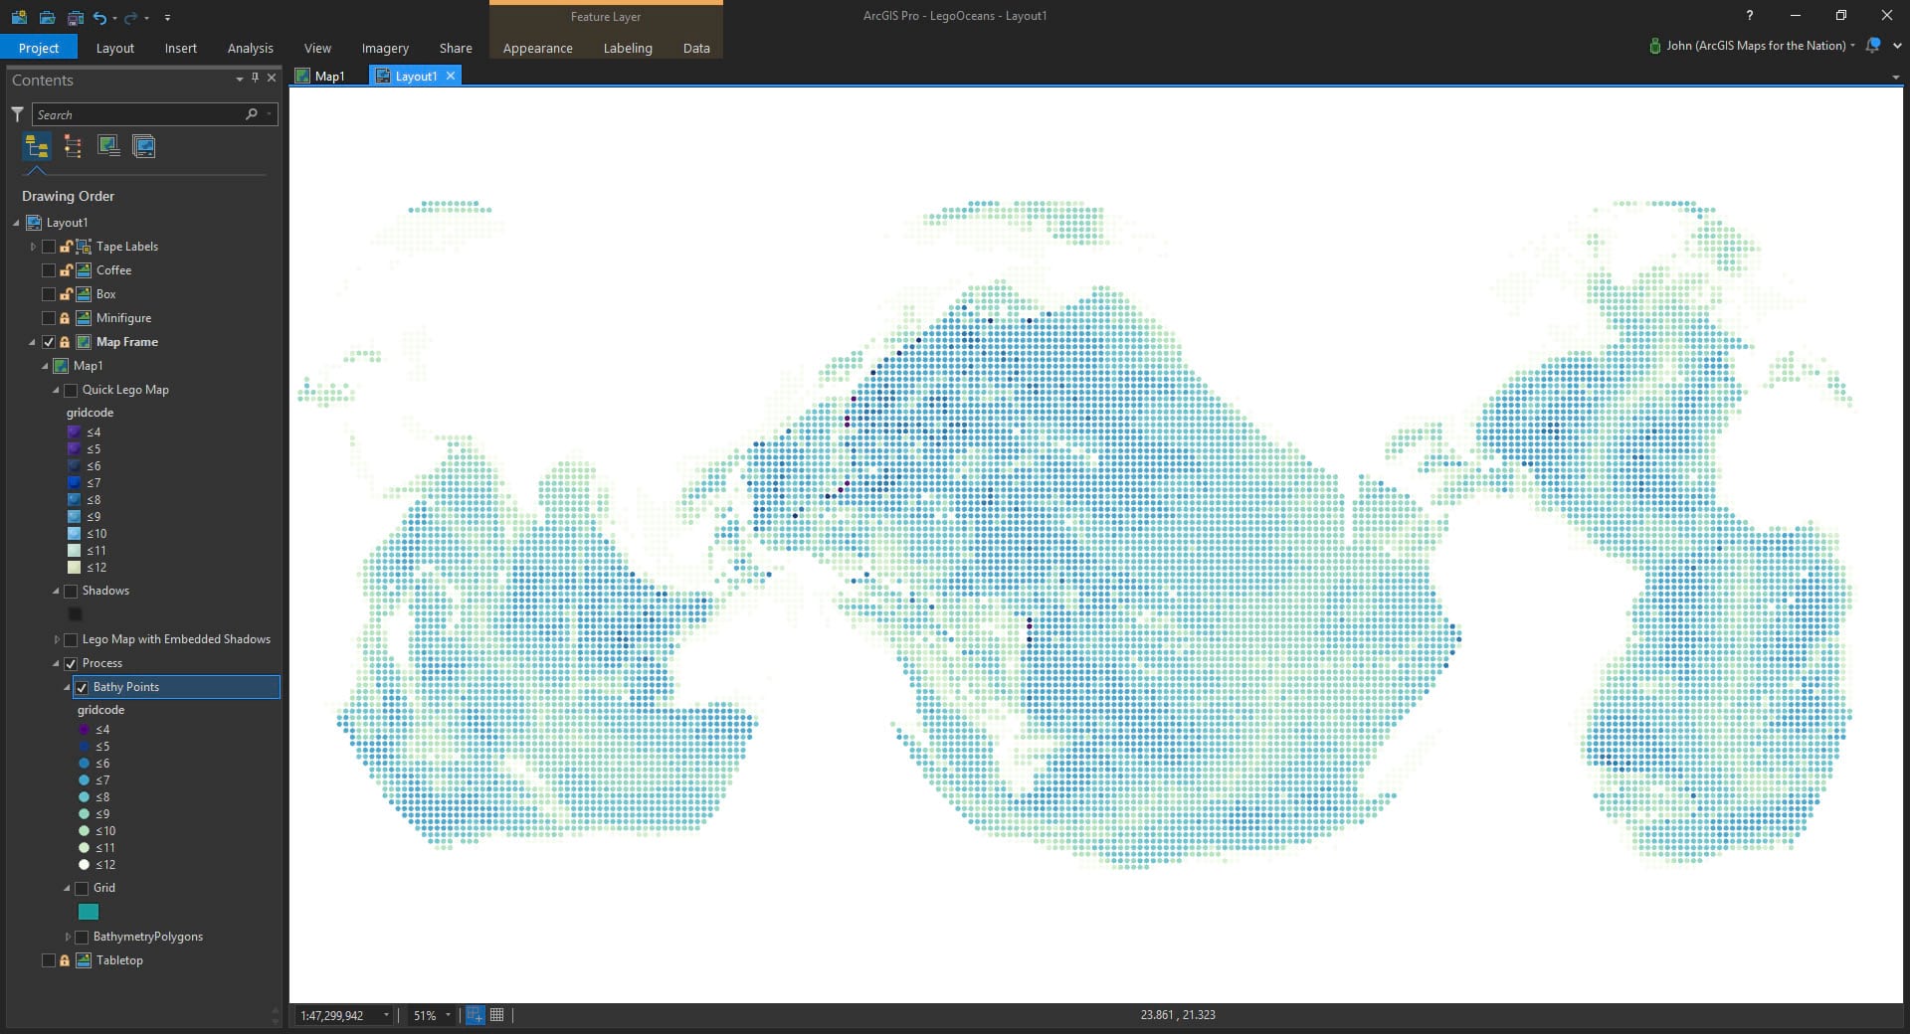Click the lock icon beside Map Frame
The image size is (1910, 1034).
tap(66, 342)
